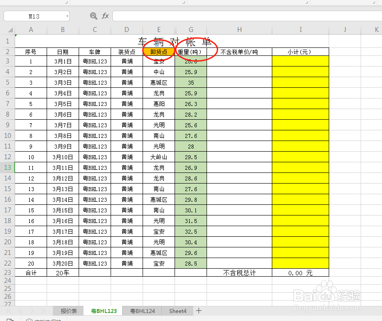This screenshot has width=382, height=321.
Task: Click the magnifier zoom icon beside fx
Action: 94,16
